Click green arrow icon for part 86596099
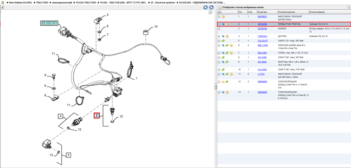 click(x=227, y=82)
